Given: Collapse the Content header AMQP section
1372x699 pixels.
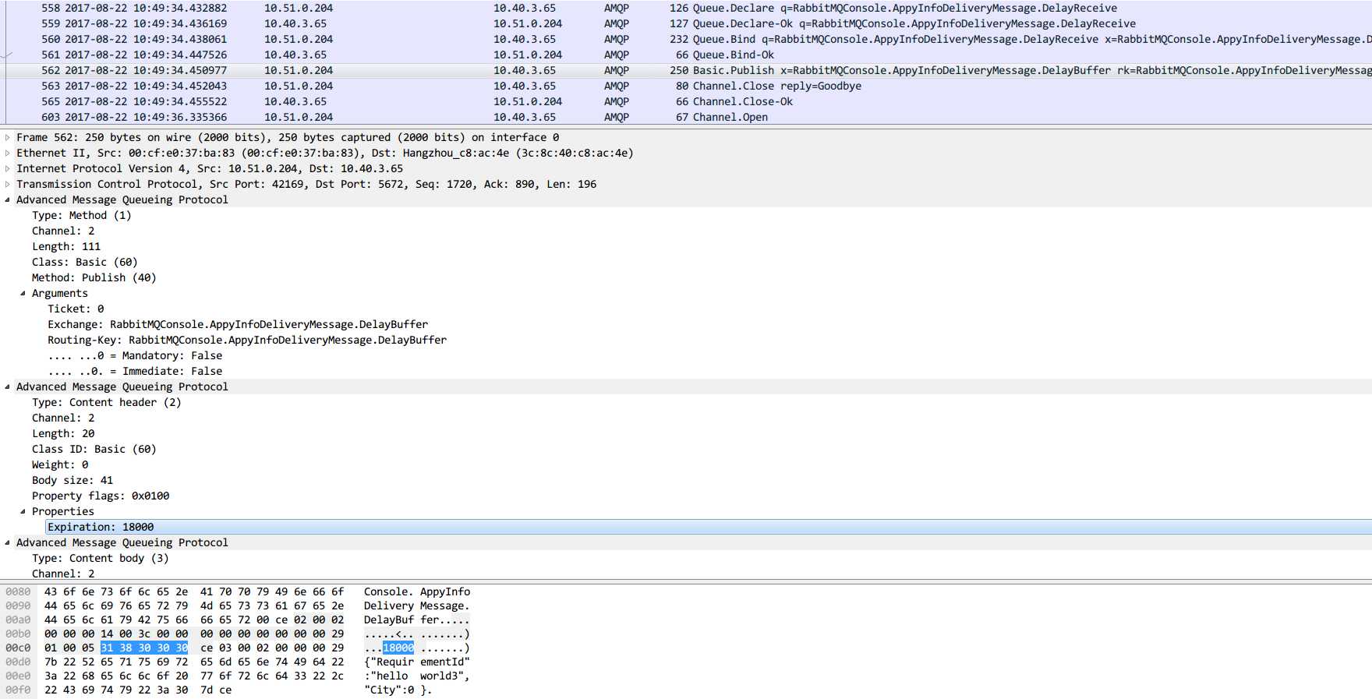Looking at the screenshot, I should tap(8, 387).
